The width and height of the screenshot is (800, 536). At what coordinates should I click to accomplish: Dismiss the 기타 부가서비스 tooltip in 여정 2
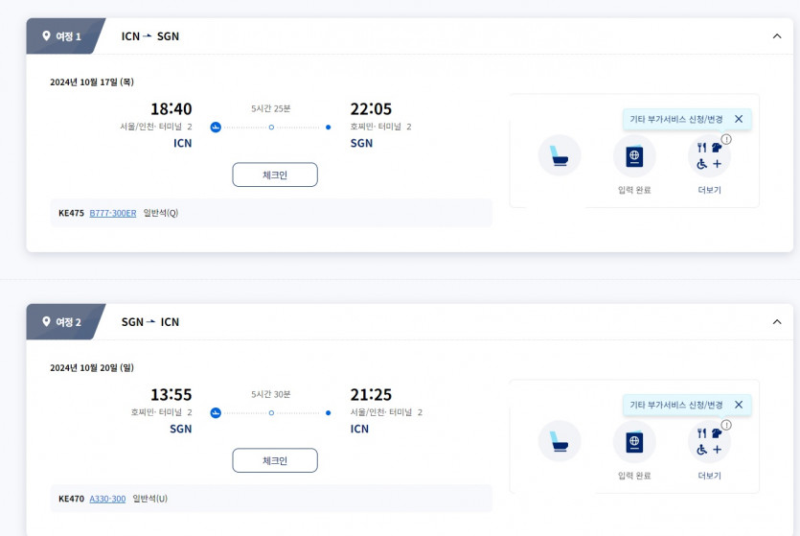(739, 405)
